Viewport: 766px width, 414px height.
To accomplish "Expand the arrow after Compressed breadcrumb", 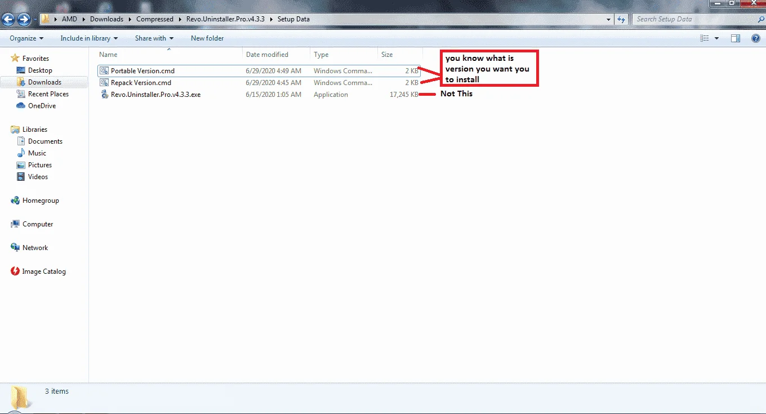I will [180, 19].
